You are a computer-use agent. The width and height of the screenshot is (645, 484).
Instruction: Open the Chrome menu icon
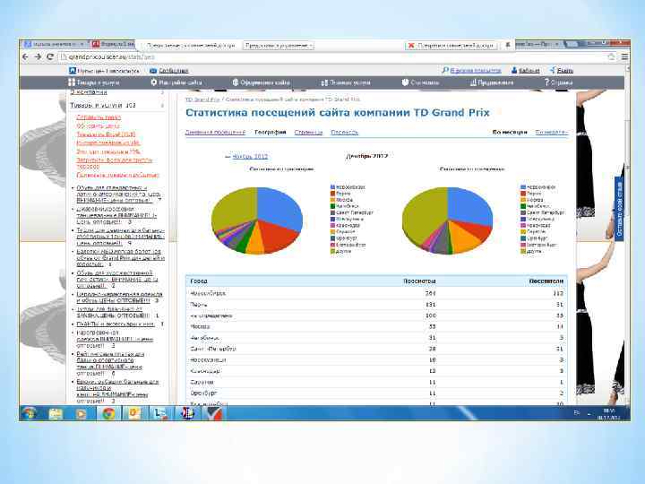(624, 56)
